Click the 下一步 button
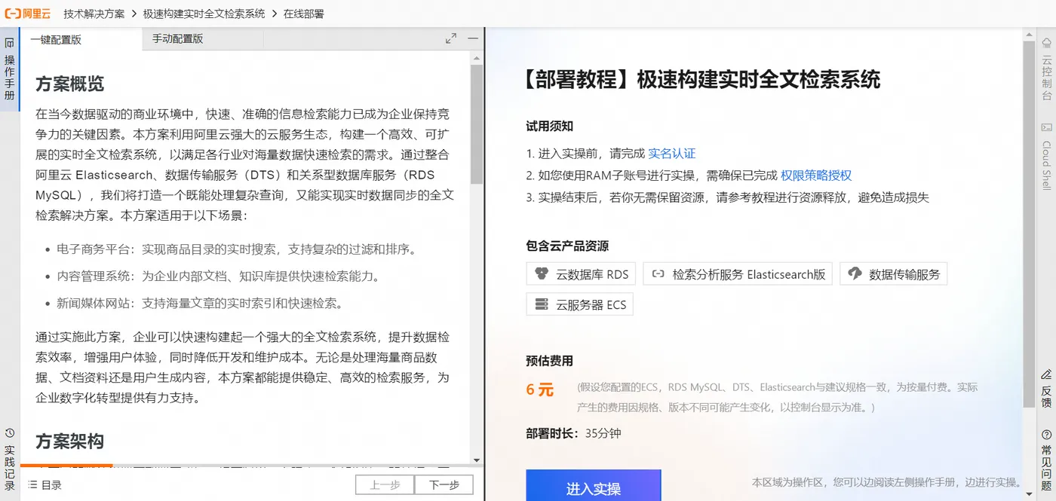Screen dimensions: 1056x501 pyautogui.click(x=444, y=484)
